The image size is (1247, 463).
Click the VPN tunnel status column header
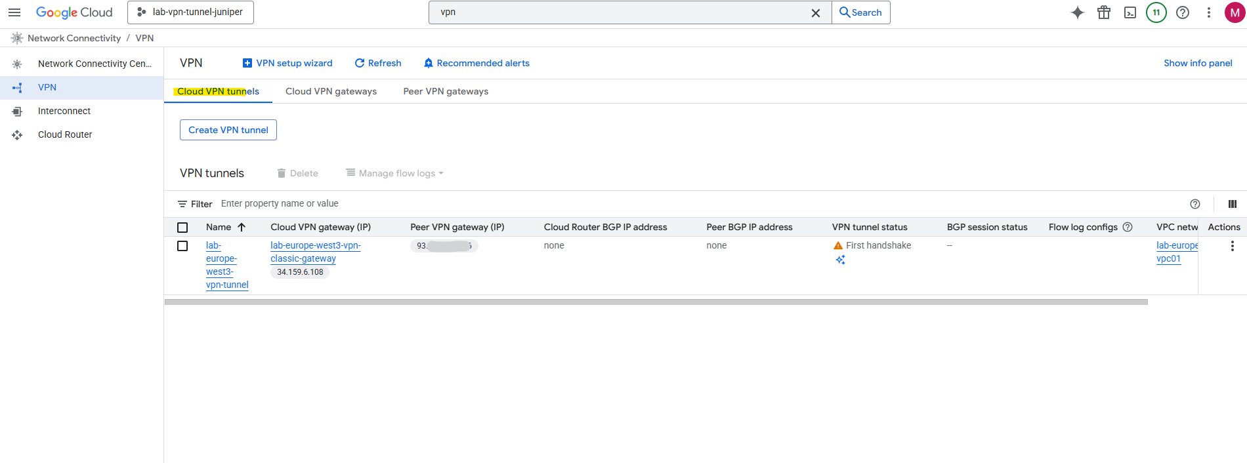point(870,227)
